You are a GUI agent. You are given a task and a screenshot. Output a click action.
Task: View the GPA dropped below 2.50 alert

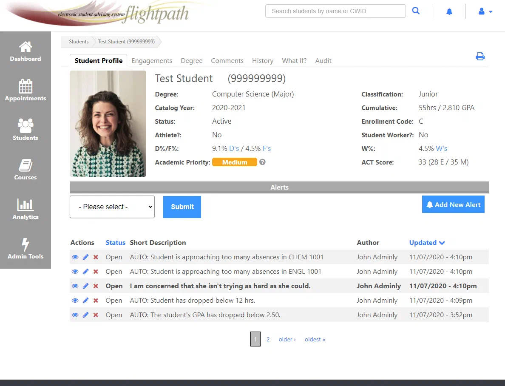point(75,315)
